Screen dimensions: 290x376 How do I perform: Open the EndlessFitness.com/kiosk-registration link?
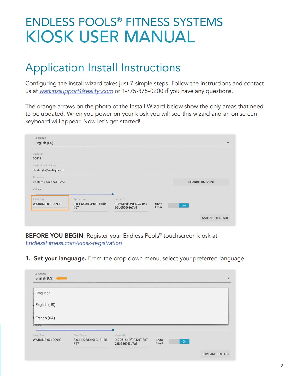(73, 243)
